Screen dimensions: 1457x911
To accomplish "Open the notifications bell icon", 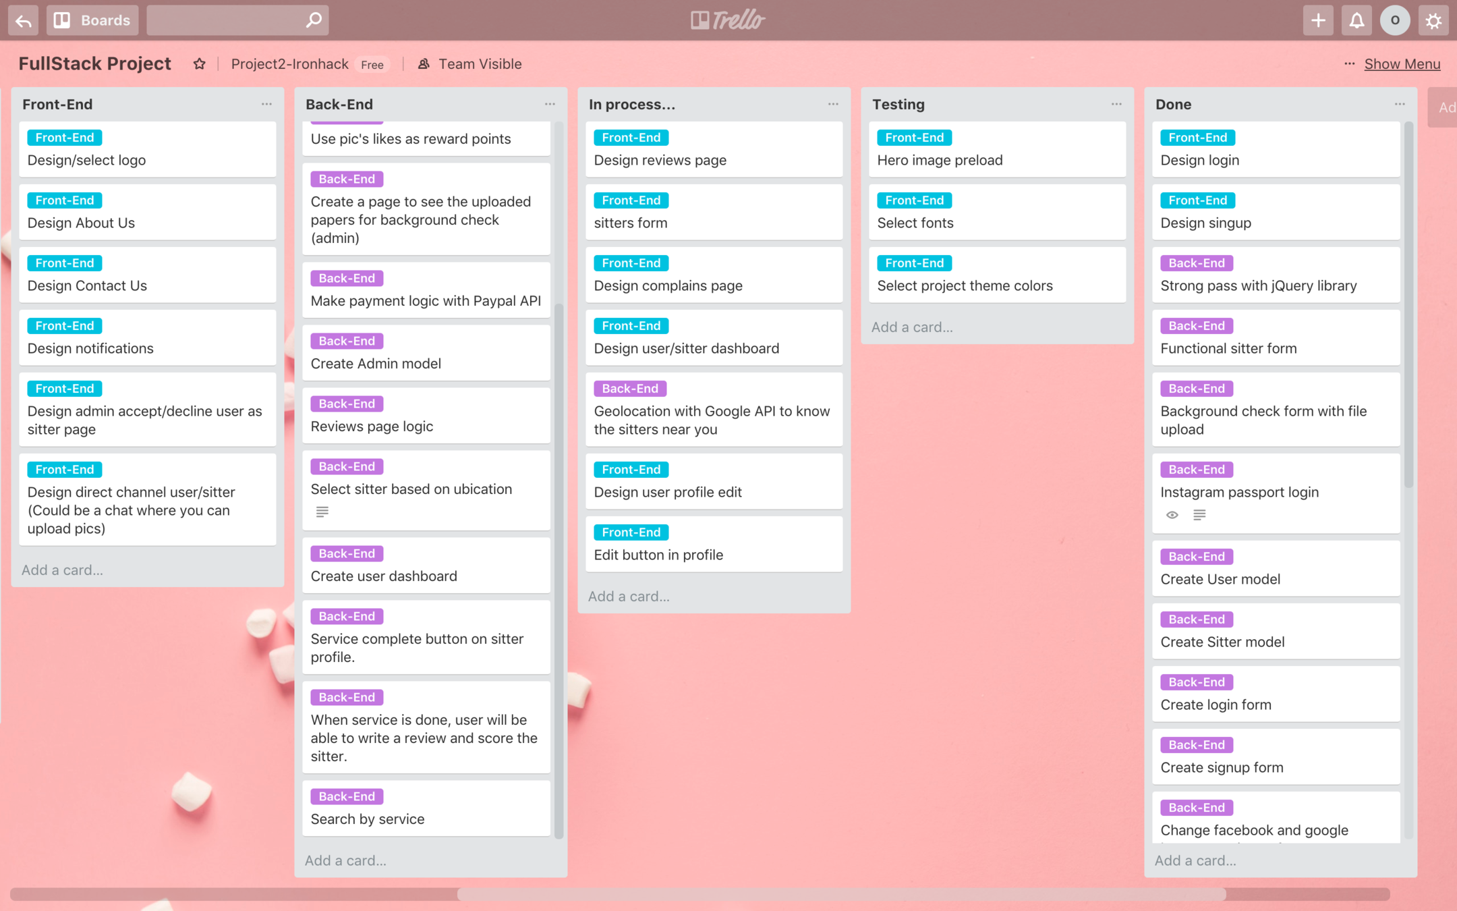I will pos(1356,20).
